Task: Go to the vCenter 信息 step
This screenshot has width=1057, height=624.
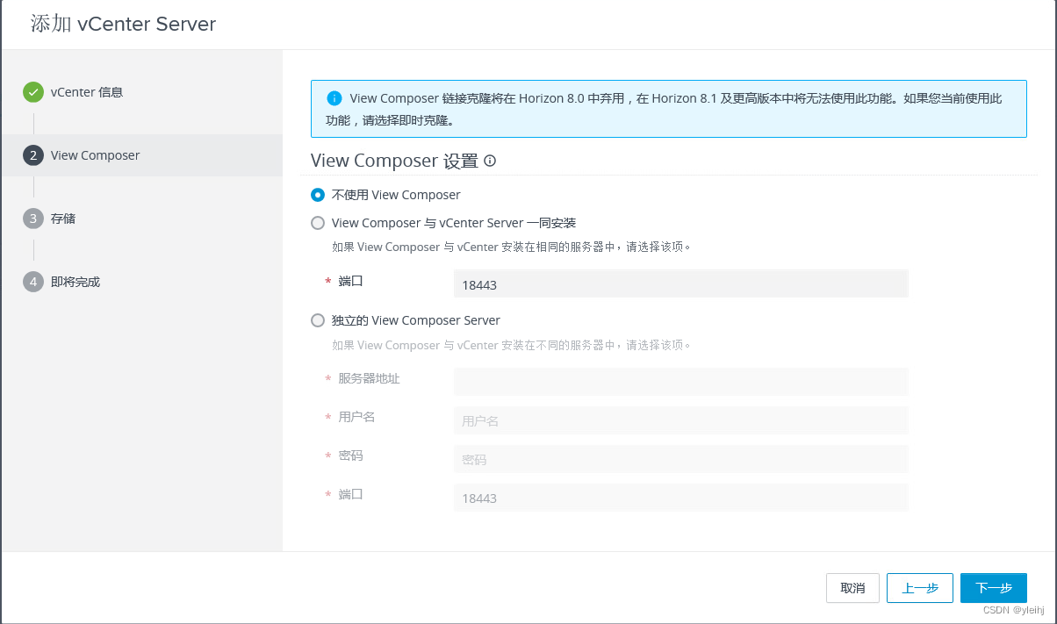Action: pyautogui.click(x=87, y=92)
